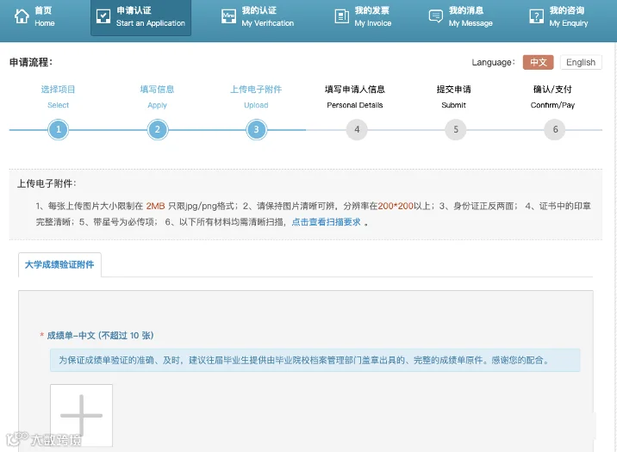Click the My Invoice document icon
This screenshot has height=452, width=617.
[341, 16]
